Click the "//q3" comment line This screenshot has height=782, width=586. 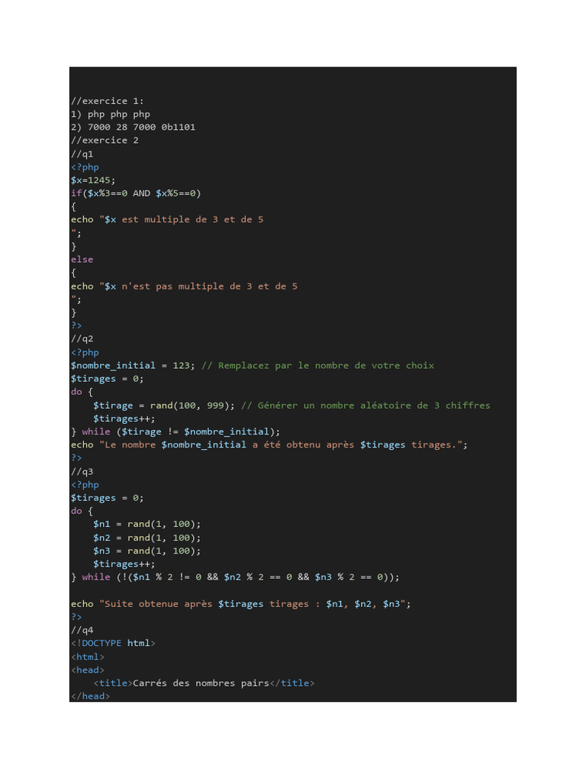(x=82, y=471)
